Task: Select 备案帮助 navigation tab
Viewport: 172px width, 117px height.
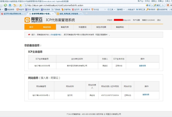Action: 120,27
